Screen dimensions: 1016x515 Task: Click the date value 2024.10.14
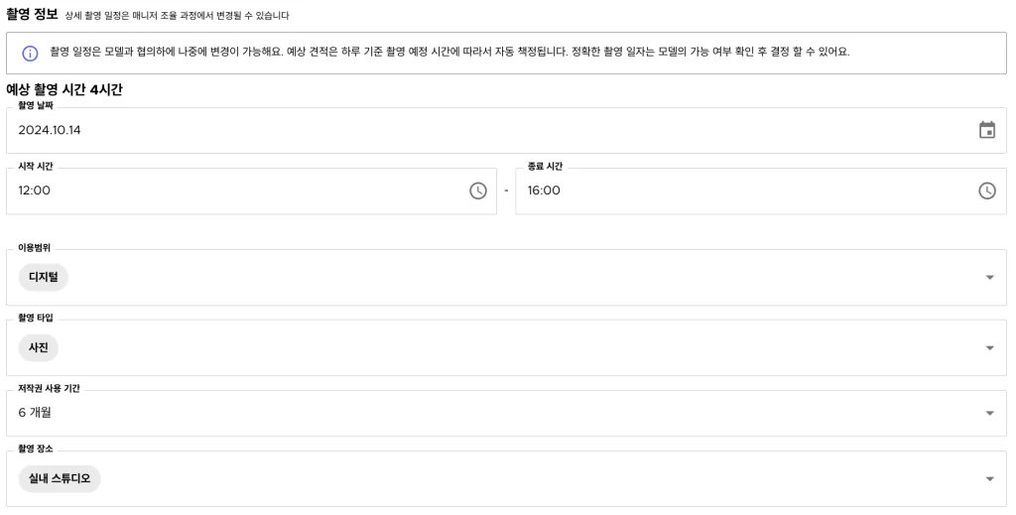pos(50,130)
